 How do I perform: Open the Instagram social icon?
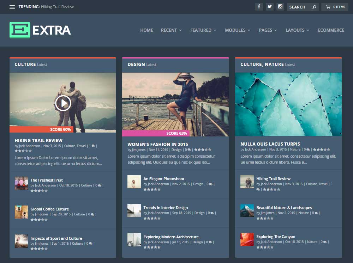(280, 7)
